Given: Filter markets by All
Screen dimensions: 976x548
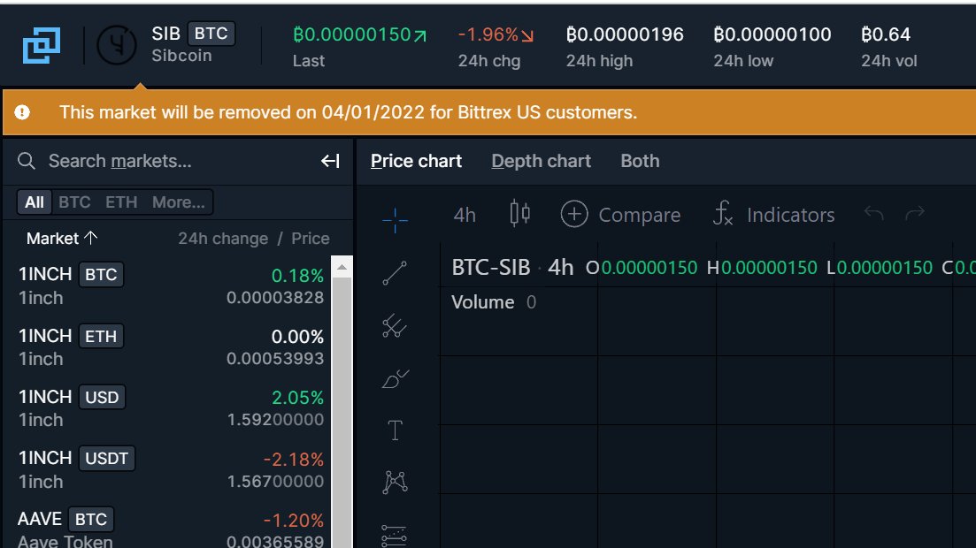Looking at the screenshot, I should [x=35, y=202].
